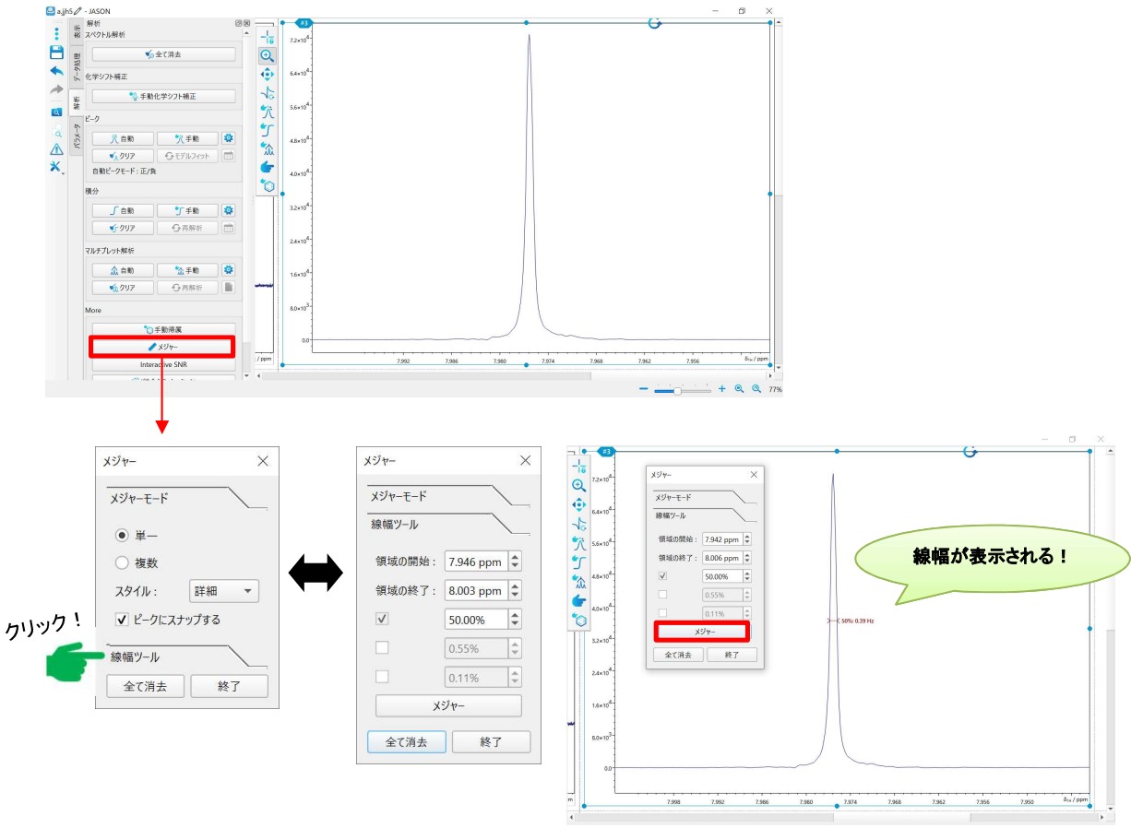
Task: Click the warning triangle icon in the sidebar
Action: (x=56, y=149)
